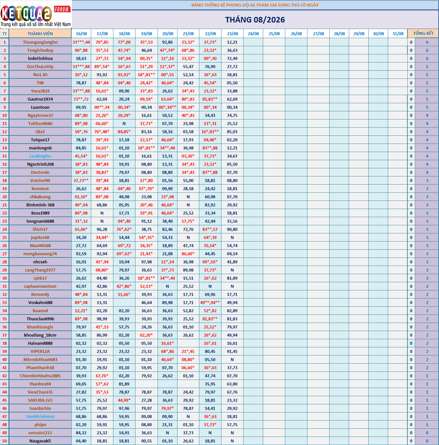Click the THÁNG 08/2026 title
This screenshot has height=445, width=439.
point(255,20)
